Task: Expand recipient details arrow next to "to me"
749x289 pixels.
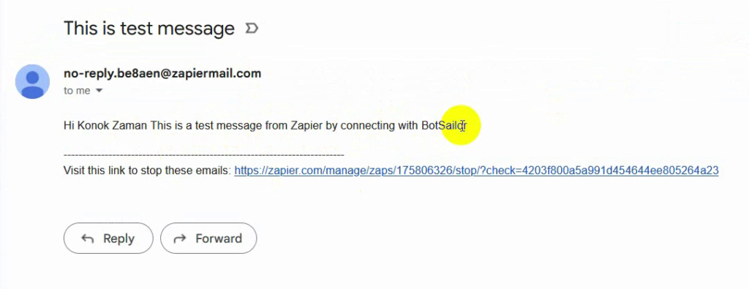Action: [x=99, y=91]
